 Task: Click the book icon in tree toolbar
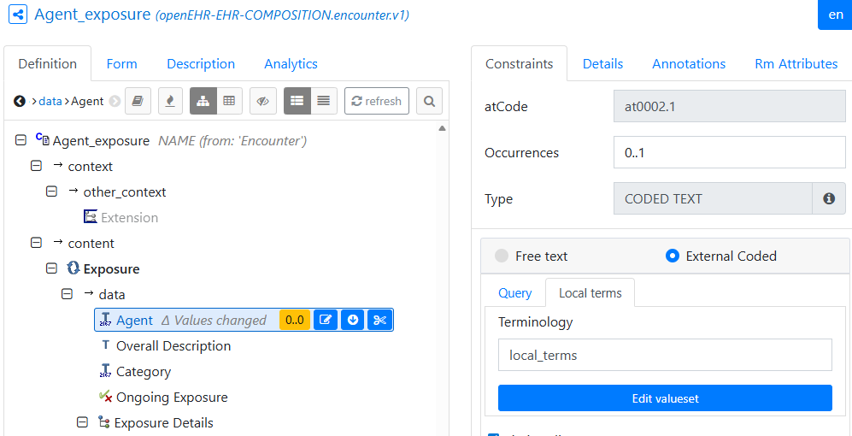point(138,101)
